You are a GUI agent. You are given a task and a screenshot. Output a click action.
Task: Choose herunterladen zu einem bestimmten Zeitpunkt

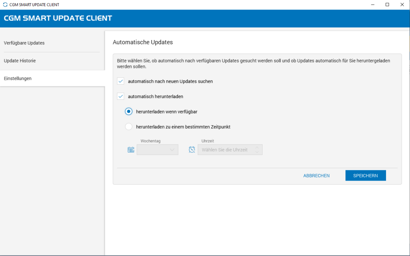[x=128, y=126]
